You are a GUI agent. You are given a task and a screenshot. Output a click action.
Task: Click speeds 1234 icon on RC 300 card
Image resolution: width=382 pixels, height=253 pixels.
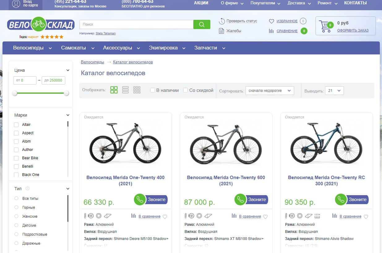[x=317, y=216]
